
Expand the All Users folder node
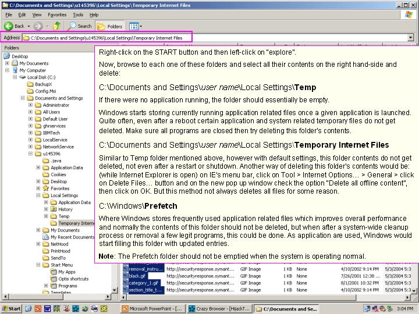point(30,112)
